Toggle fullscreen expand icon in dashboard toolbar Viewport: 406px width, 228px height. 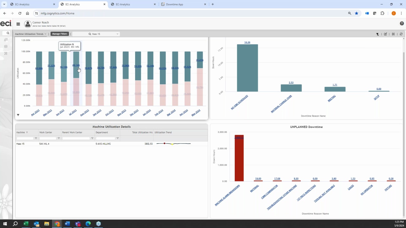(x=393, y=34)
